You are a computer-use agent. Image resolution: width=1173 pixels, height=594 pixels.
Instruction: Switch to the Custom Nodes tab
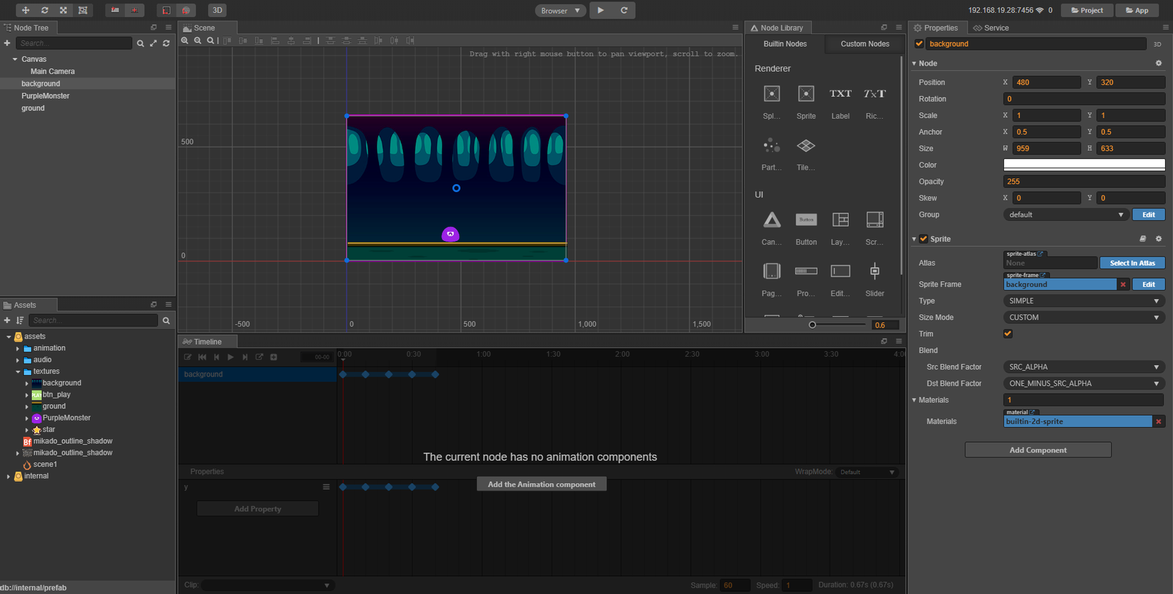pyautogui.click(x=864, y=44)
